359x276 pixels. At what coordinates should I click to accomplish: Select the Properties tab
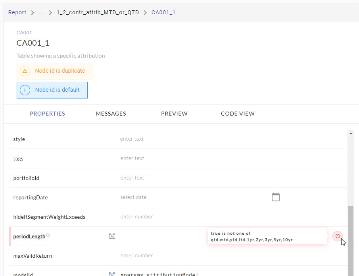tap(48, 114)
